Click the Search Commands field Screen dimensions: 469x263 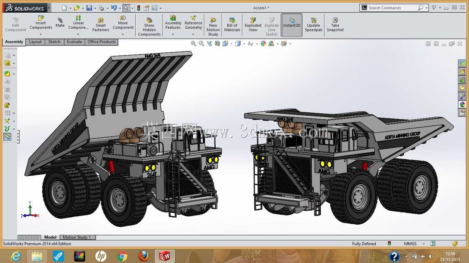pyautogui.click(x=391, y=8)
